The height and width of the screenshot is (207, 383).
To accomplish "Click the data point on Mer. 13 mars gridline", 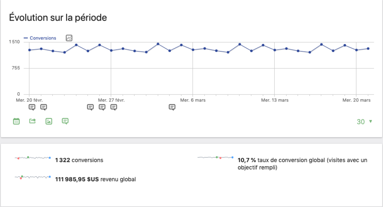I will pyautogui.click(x=275, y=50).
